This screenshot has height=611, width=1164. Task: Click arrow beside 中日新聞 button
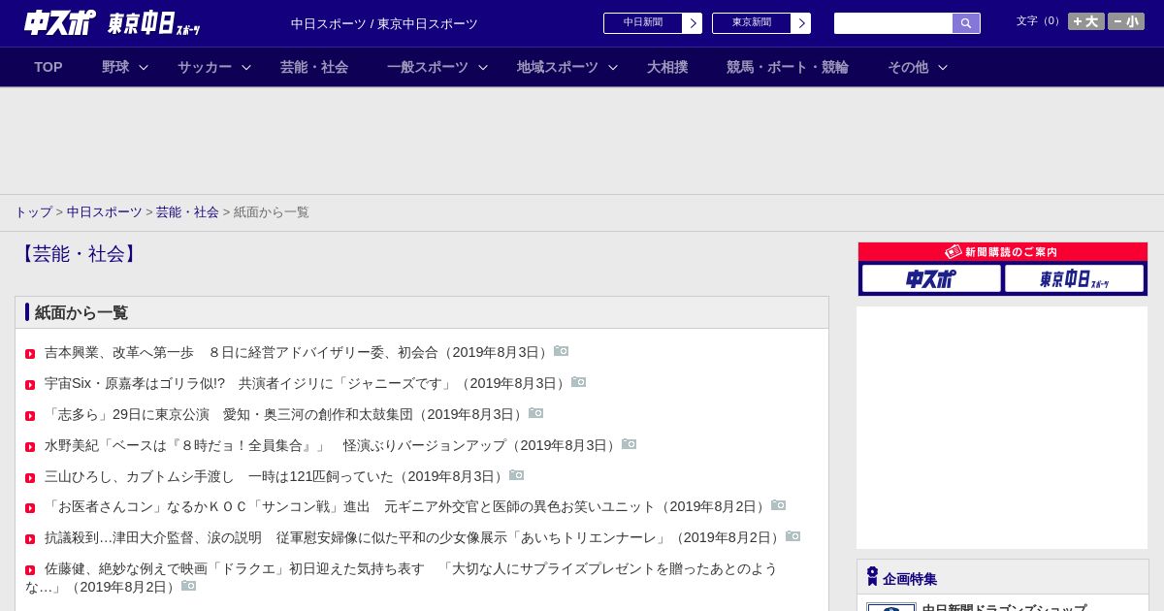(x=693, y=23)
